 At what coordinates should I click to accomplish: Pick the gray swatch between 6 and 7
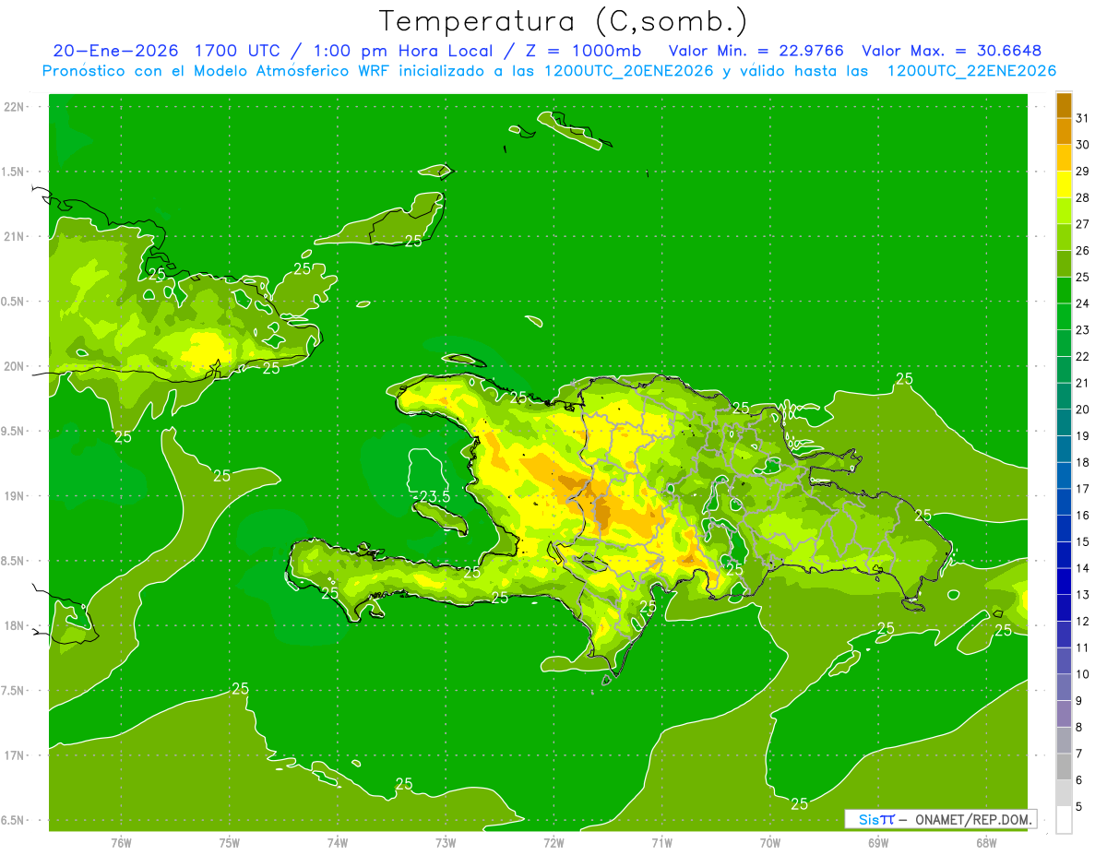point(1064,767)
